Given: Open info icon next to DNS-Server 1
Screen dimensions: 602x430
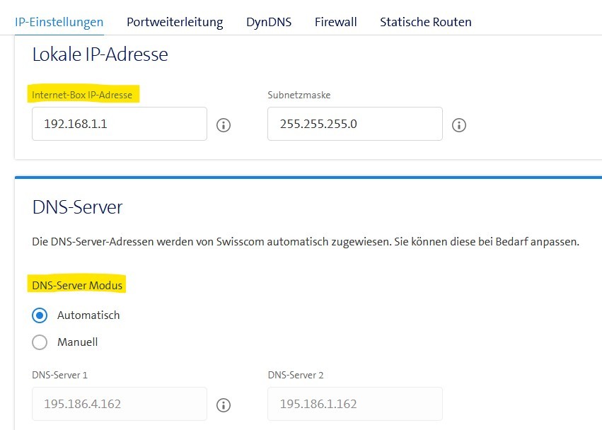Looking at the screenshot, I should [x=224, y=405].
